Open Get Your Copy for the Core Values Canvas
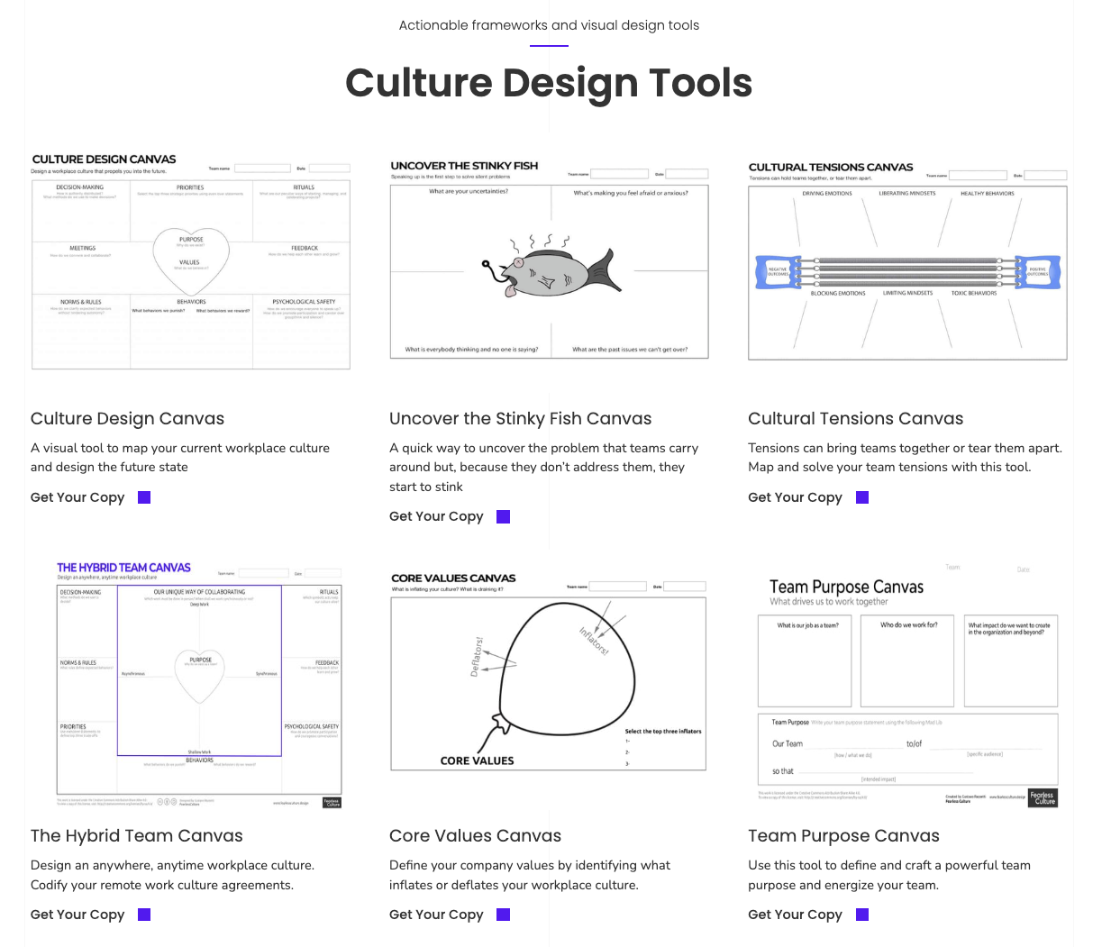Screen dimensions: 1102x947 (x=436, y=914)
